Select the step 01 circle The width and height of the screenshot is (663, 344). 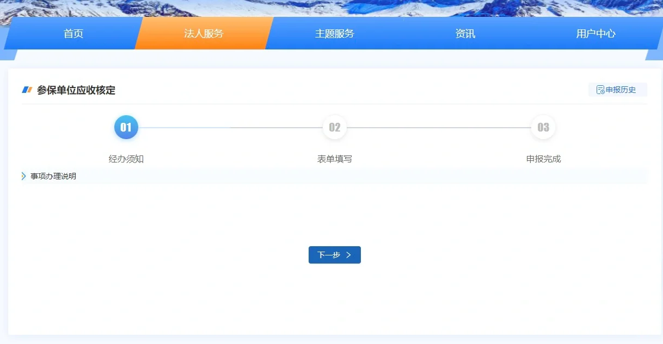click(x=126, y=128)
